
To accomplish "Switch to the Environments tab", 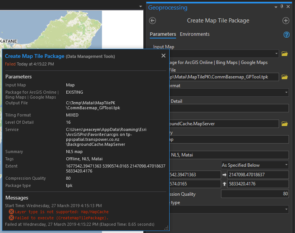I will 195,34.
